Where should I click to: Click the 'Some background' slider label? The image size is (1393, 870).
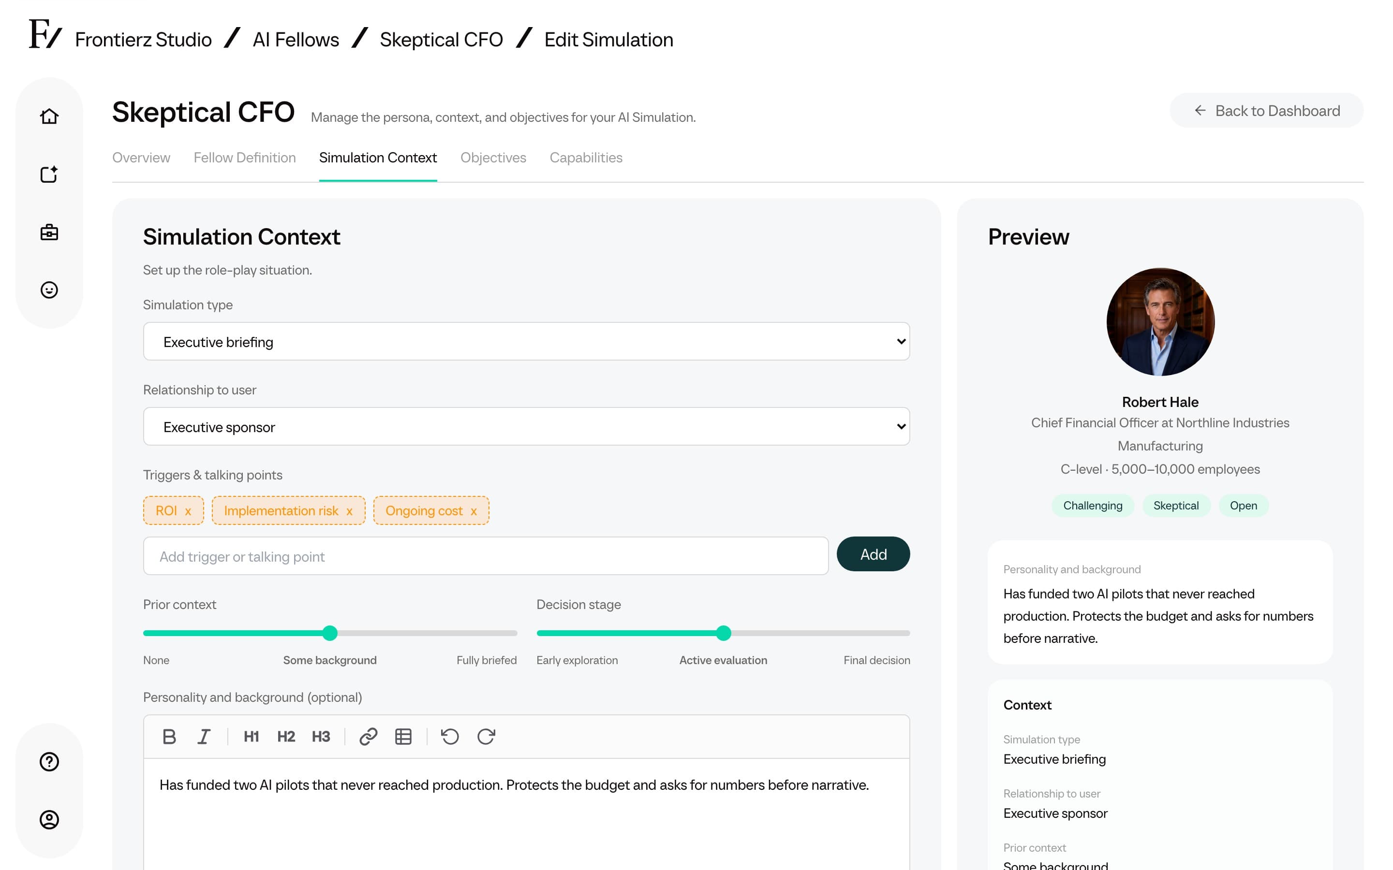click(x=330, y=660)
